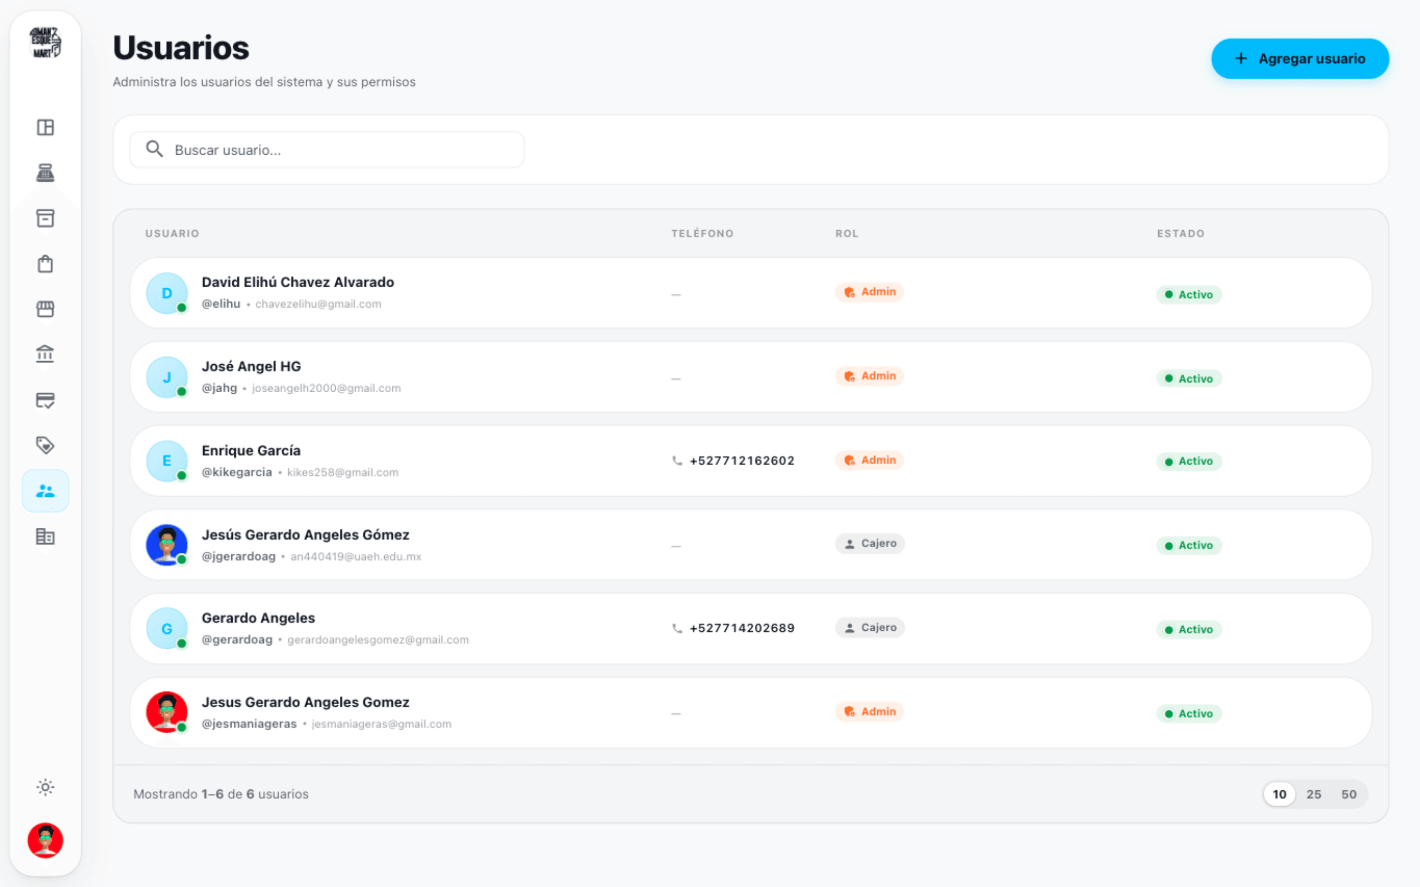
Task: Select 50 rows per page
Action: pos(1349,794)
